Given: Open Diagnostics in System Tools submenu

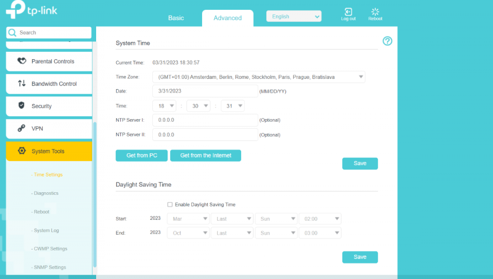Looking at the screenshot, I should click(46, 193).
